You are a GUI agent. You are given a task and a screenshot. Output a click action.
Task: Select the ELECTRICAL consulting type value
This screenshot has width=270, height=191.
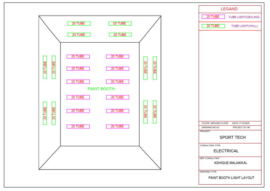point(226,151)
